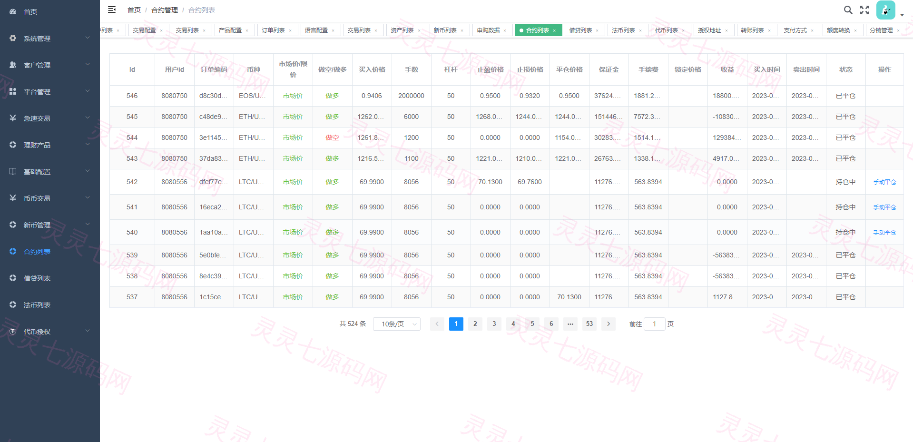Expand the 基础配置 menu chevron
This screenshot has height=442, width=913.
click(x=88, y=171)
